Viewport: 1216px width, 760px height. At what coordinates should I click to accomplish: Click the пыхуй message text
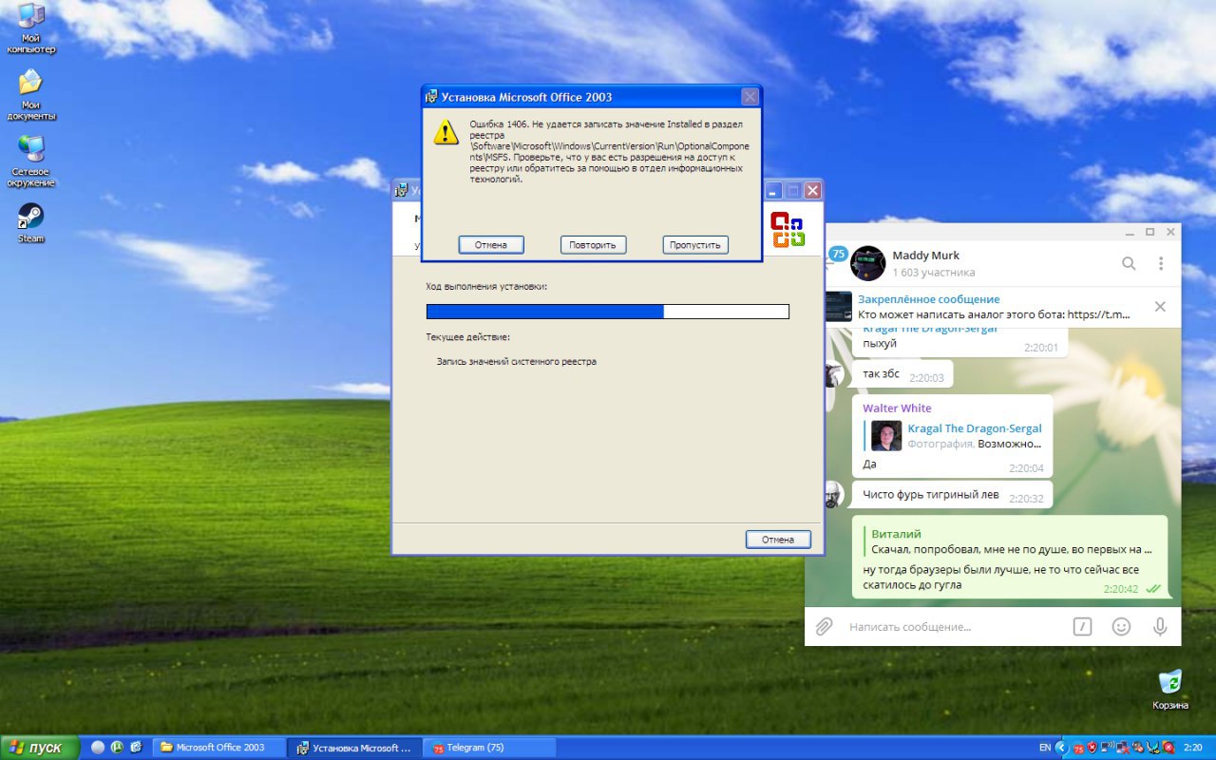[880, 344]
